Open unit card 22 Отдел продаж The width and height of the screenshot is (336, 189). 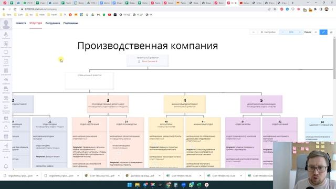(x=50, y=124)
